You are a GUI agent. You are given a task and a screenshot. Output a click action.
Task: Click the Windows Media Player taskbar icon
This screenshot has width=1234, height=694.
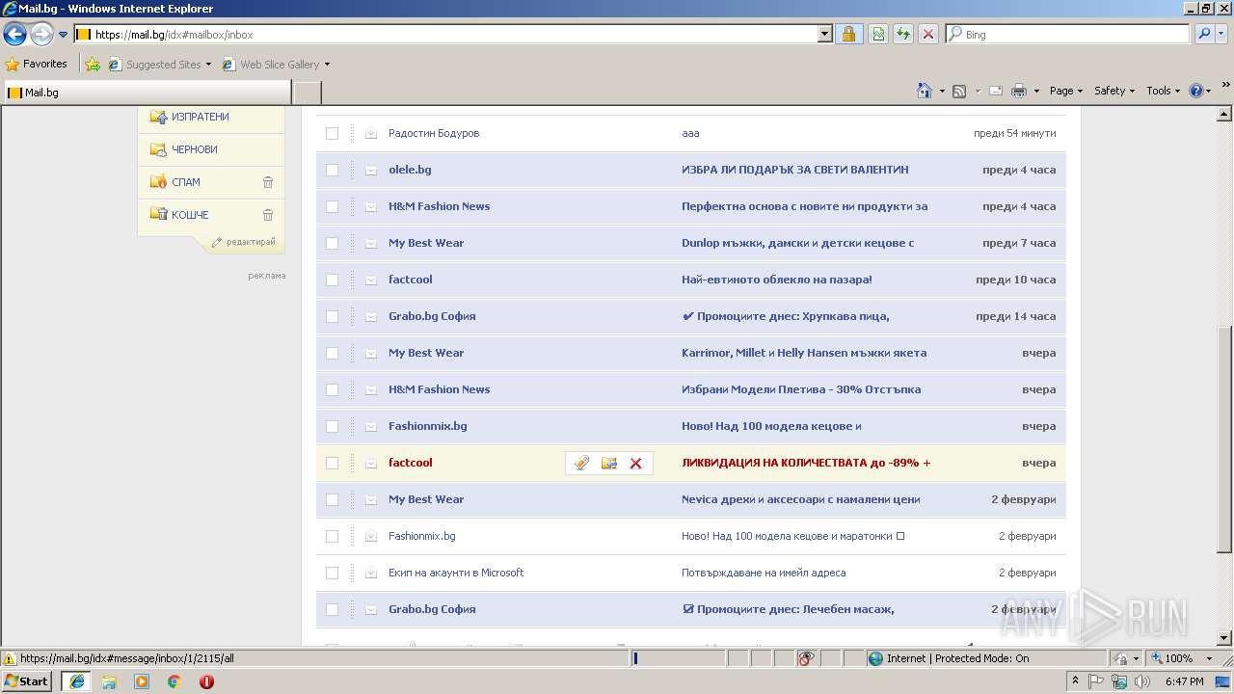142,681
